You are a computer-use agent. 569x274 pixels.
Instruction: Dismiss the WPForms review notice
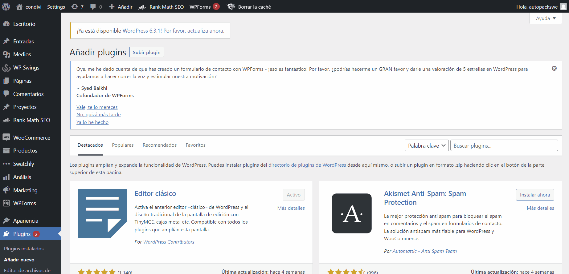click(x=554, y=68)
